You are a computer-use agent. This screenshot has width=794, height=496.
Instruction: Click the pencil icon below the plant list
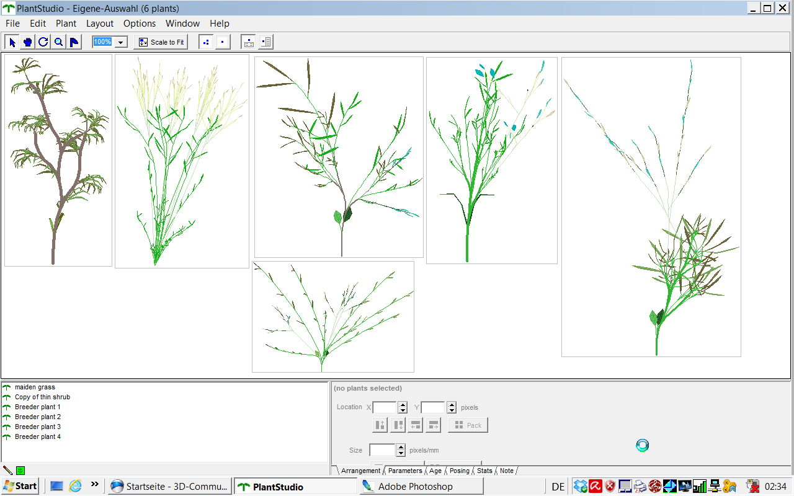(x=8, y=470)
